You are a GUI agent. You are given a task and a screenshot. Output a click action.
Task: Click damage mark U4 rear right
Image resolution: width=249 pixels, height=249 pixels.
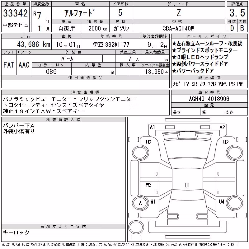pos(221,202)
